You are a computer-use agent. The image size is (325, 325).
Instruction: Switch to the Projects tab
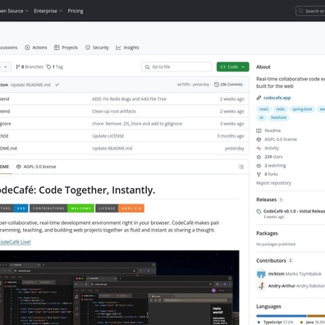pyautogui.click(x=66, y=48)
